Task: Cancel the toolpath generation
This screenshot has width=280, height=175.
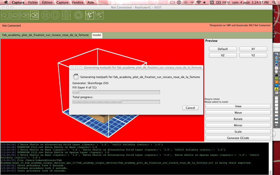Action: 190,108
